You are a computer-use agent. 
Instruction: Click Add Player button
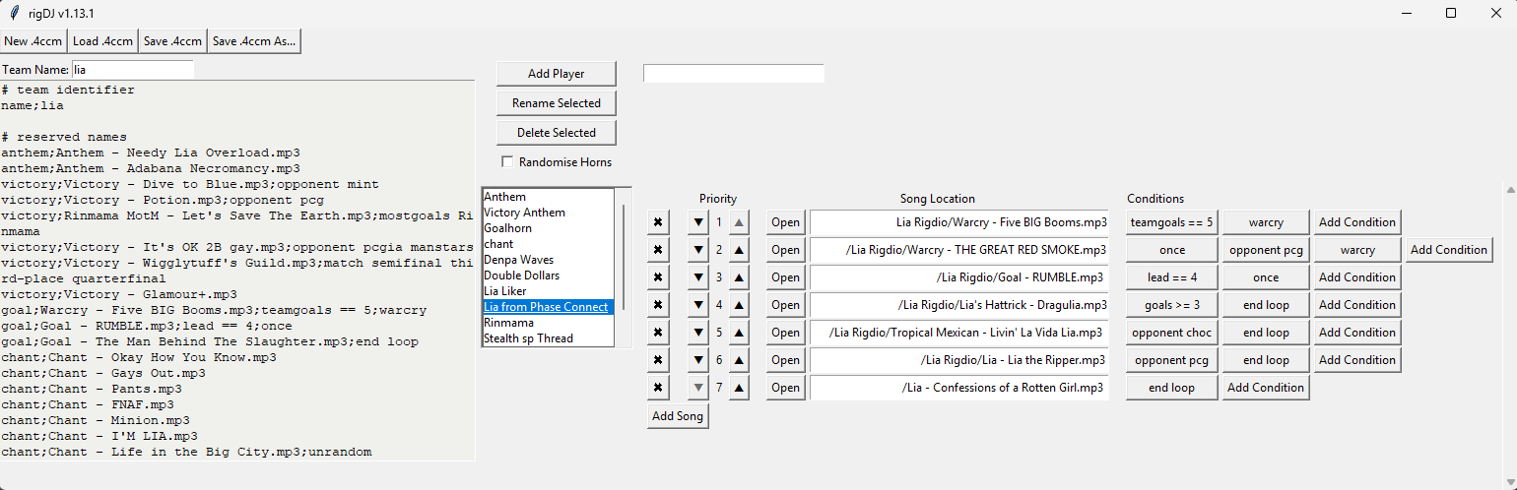click(556, 74)
